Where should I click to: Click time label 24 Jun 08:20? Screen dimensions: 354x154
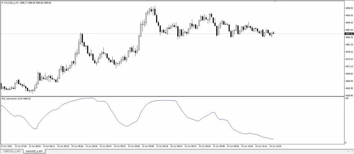(63, 146)
